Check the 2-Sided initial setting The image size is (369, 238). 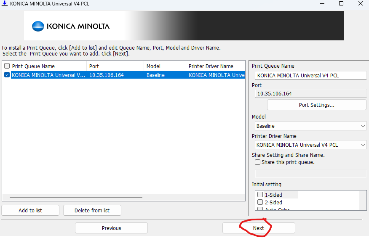(260, 202)
